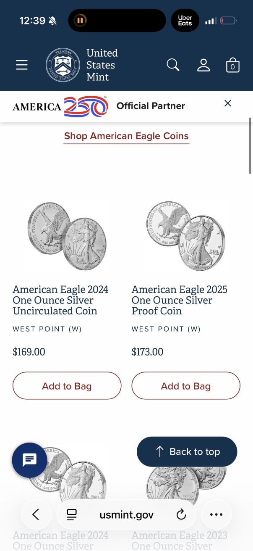Open the floating chat message button

[29, 460]
